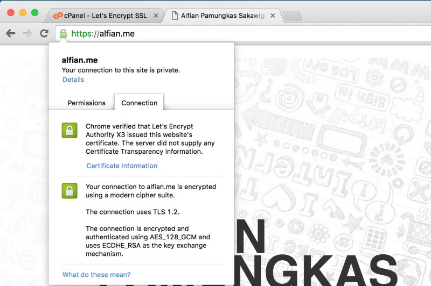
Task: Click the cPanel favicon on first tab
Action: pos(58,16)
